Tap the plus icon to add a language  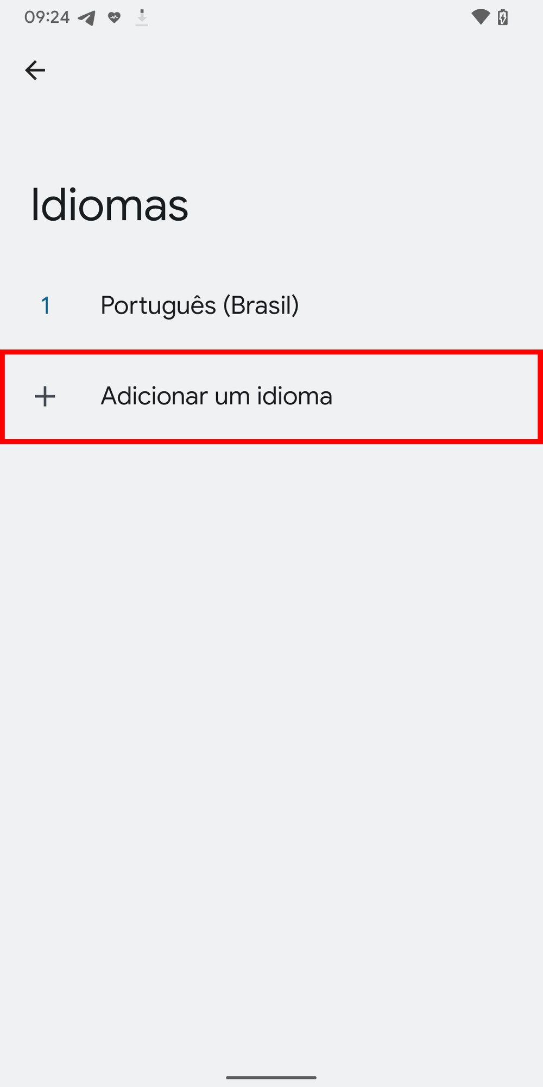[45, 396]
